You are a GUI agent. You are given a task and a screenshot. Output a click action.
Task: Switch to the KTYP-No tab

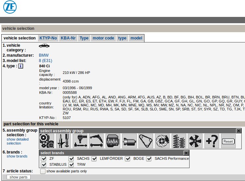pyautogui.click(x=48, y=38)
